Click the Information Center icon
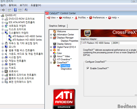 pyautogui.click(x=55, y=35)
